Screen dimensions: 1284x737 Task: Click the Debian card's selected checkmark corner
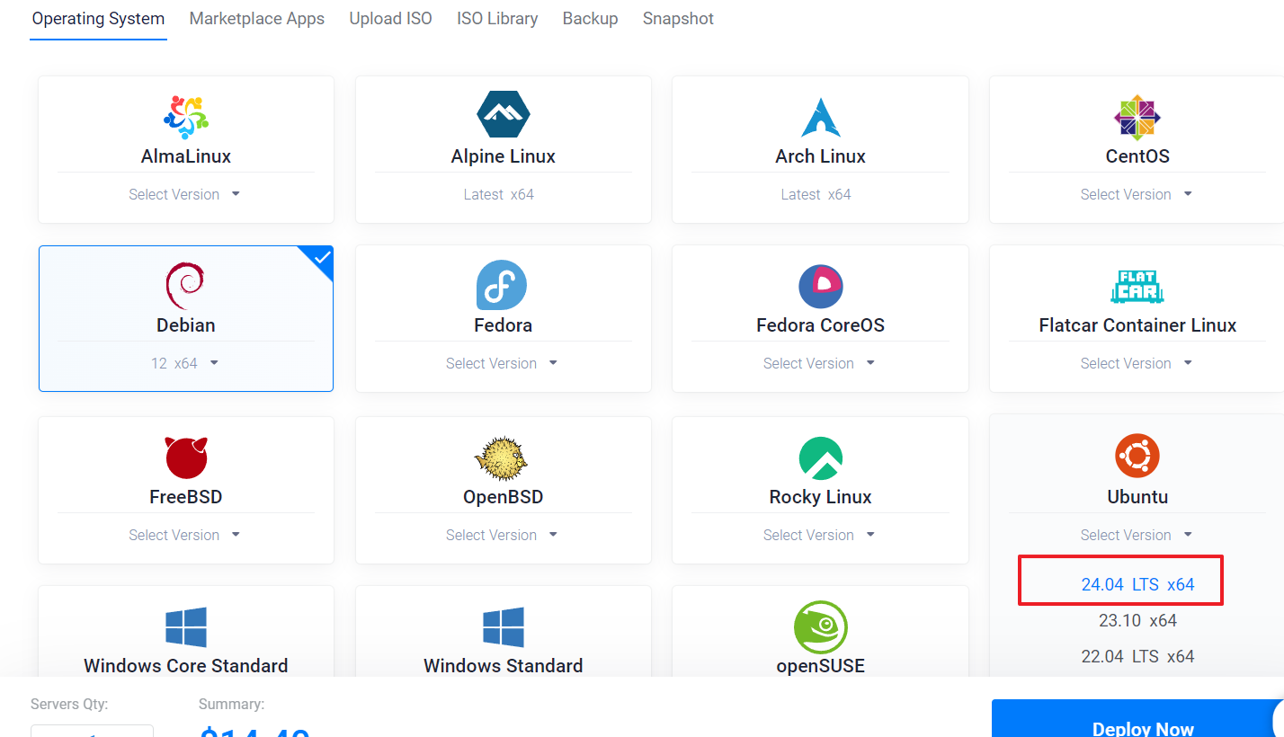(x=319, y=260)
